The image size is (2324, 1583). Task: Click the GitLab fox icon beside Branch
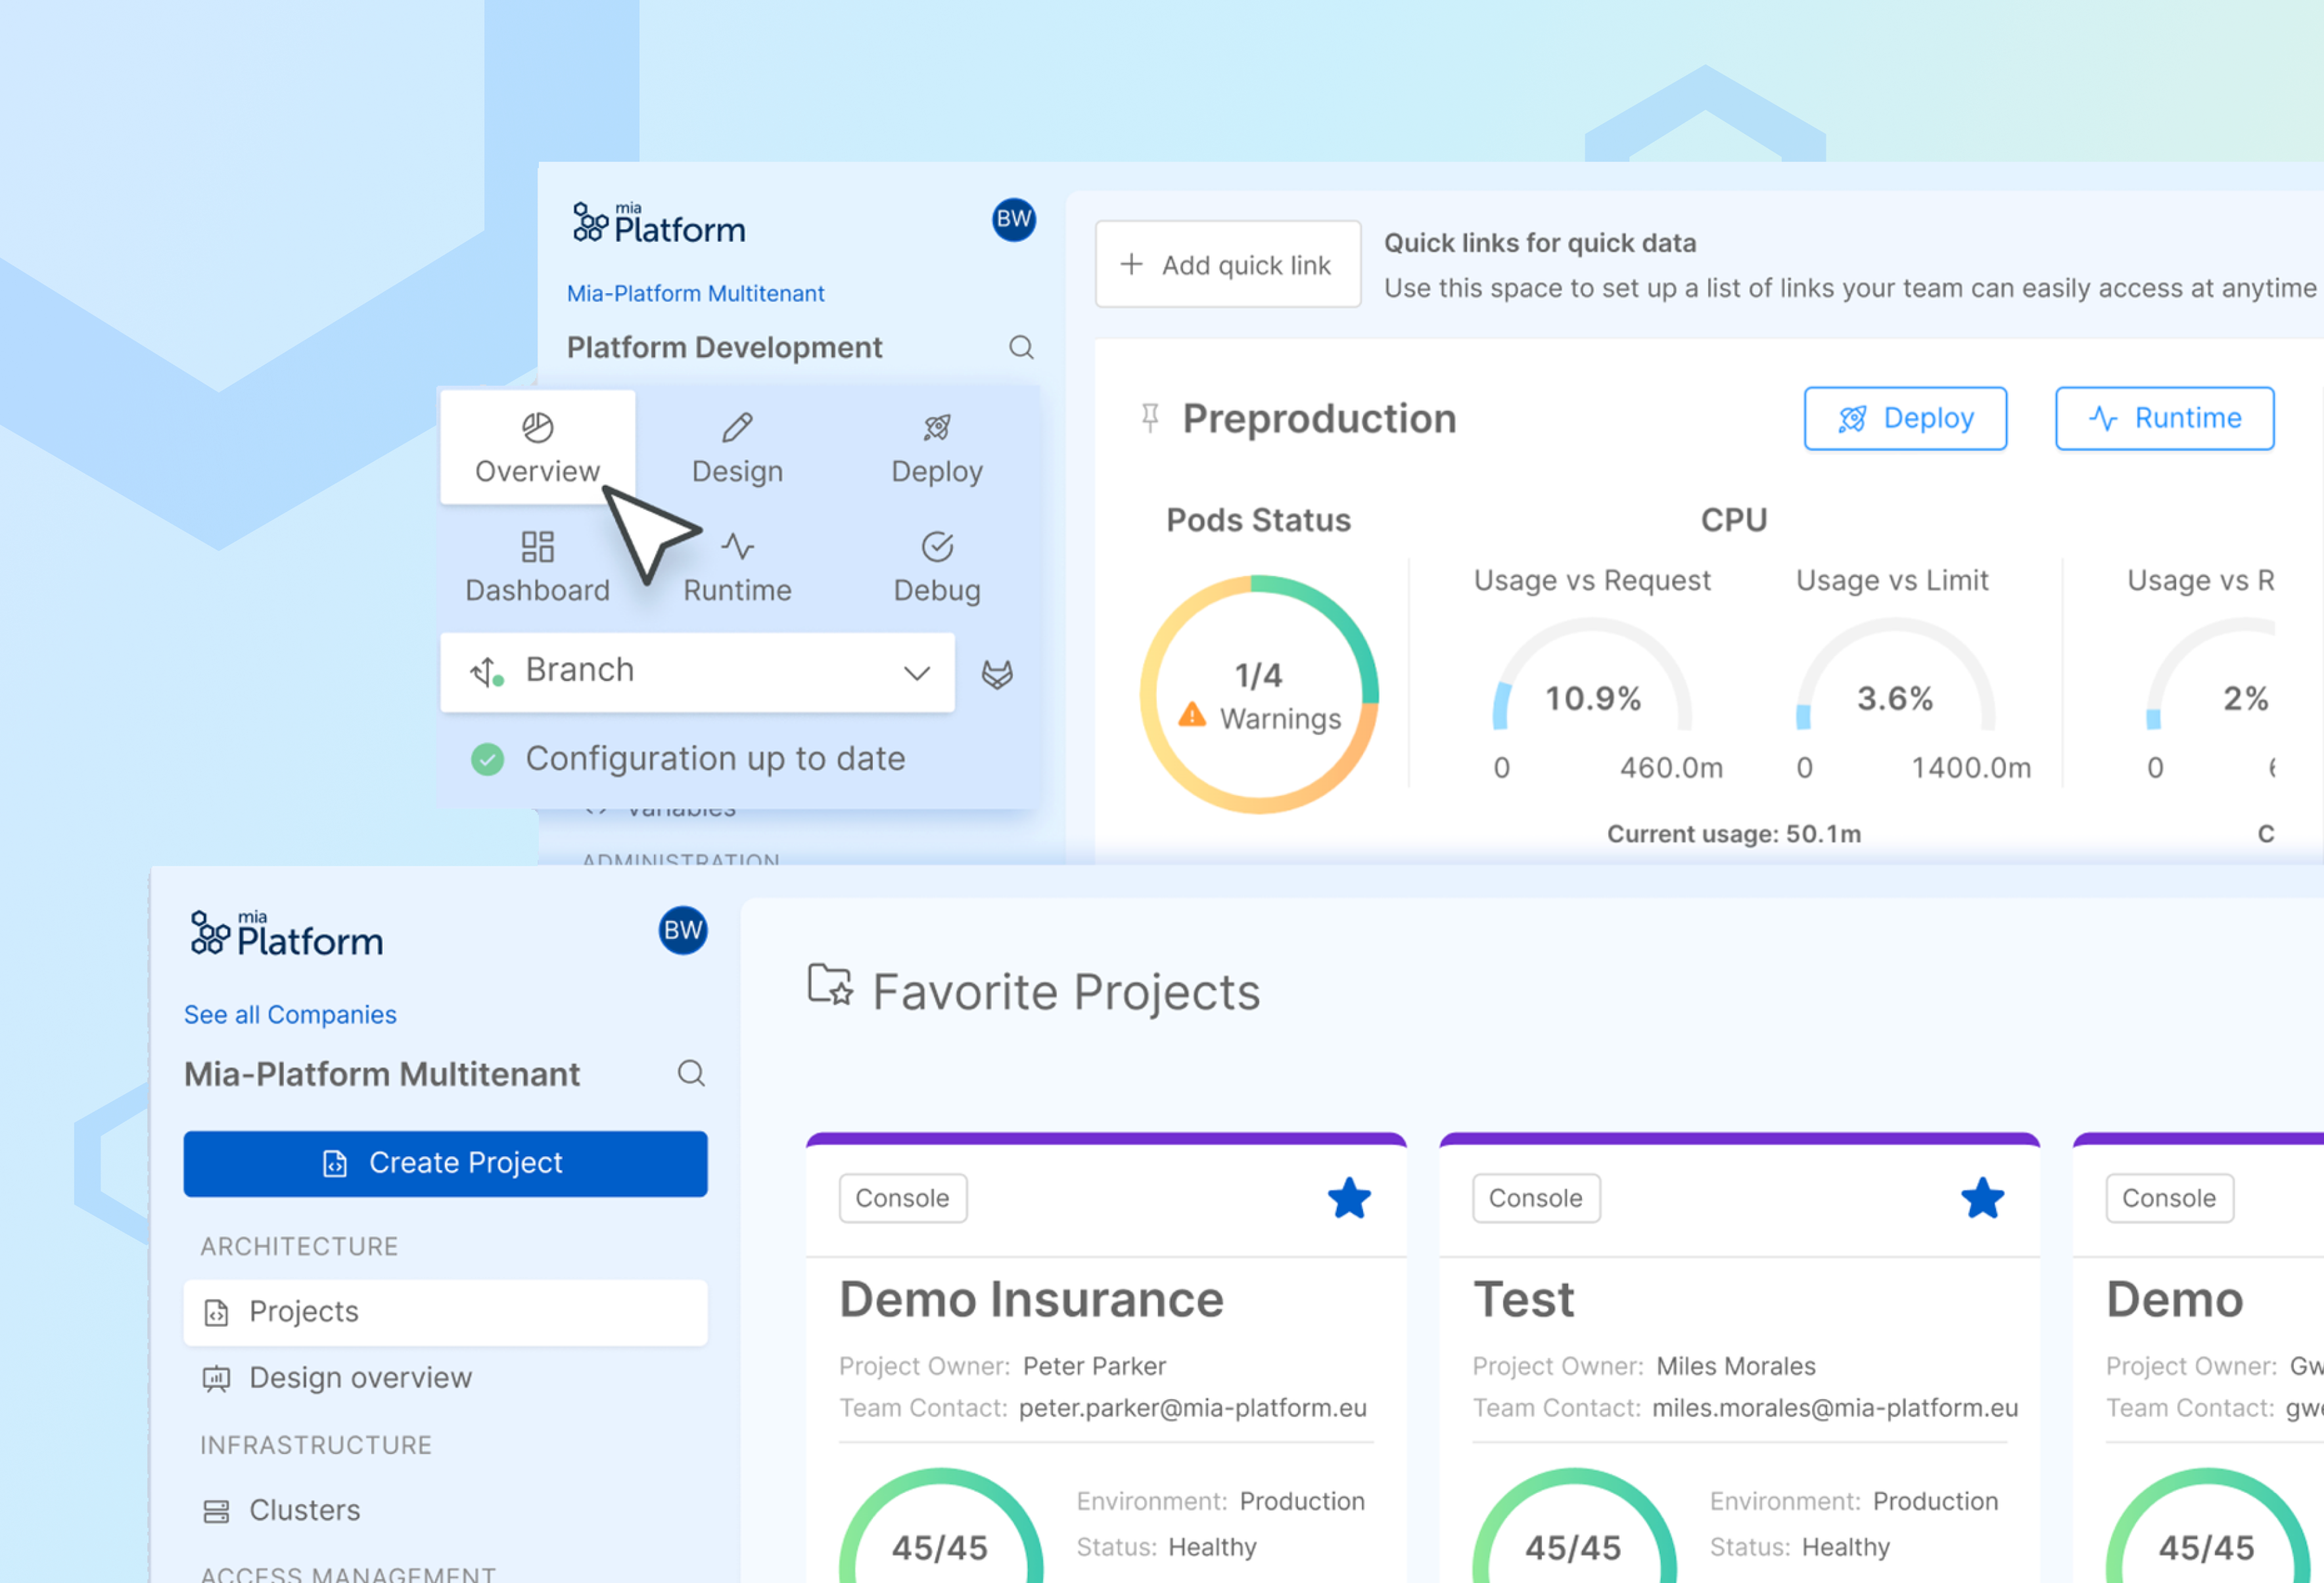997,674
